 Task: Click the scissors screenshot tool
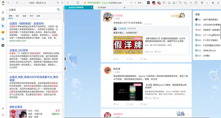point(174,3)
